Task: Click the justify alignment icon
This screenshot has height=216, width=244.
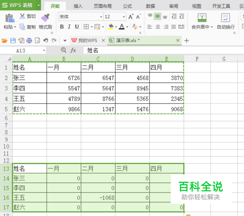Action: (x=174, y=27)
